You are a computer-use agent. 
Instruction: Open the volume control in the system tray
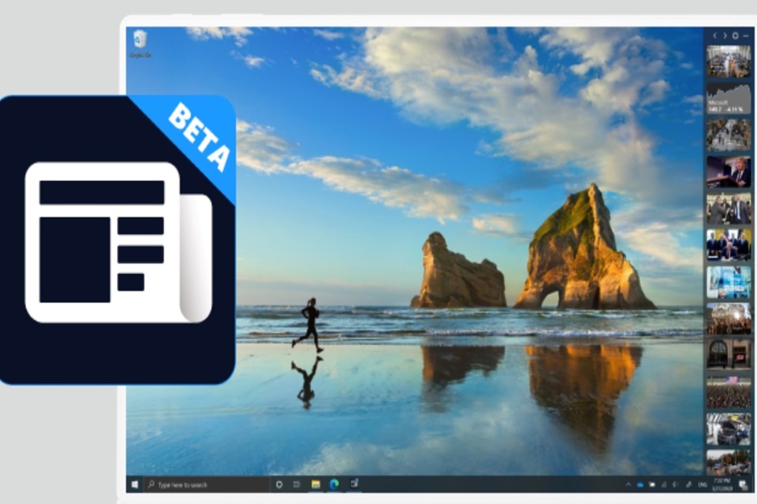pos(673,484)
